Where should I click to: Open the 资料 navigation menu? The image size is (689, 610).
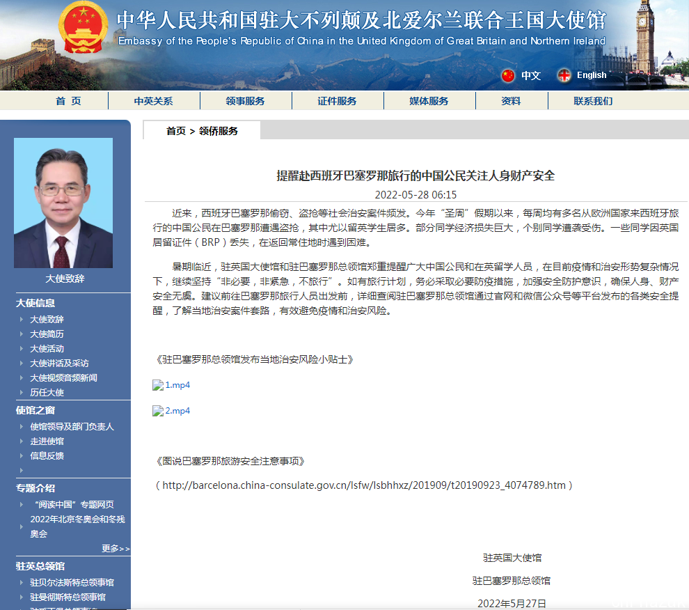(511, 101)
